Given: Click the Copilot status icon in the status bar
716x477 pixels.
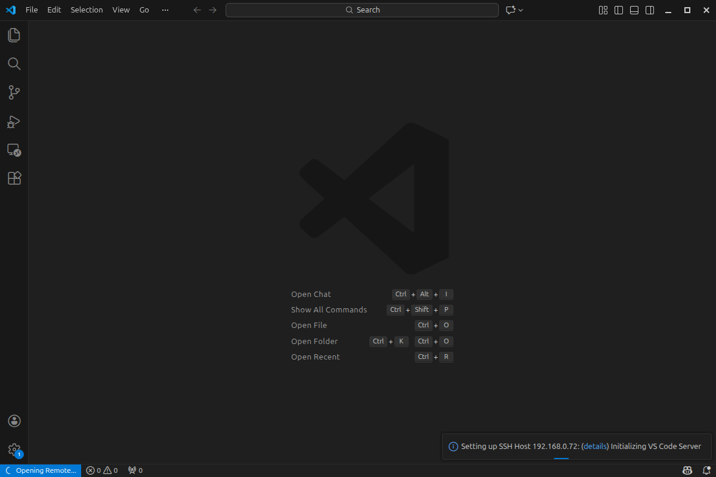Looking at the screenshot, I should point(687,470).
